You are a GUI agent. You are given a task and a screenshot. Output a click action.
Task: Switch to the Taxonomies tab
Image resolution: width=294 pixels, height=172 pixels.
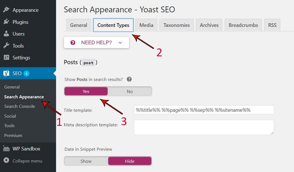(x=177, y=25)
